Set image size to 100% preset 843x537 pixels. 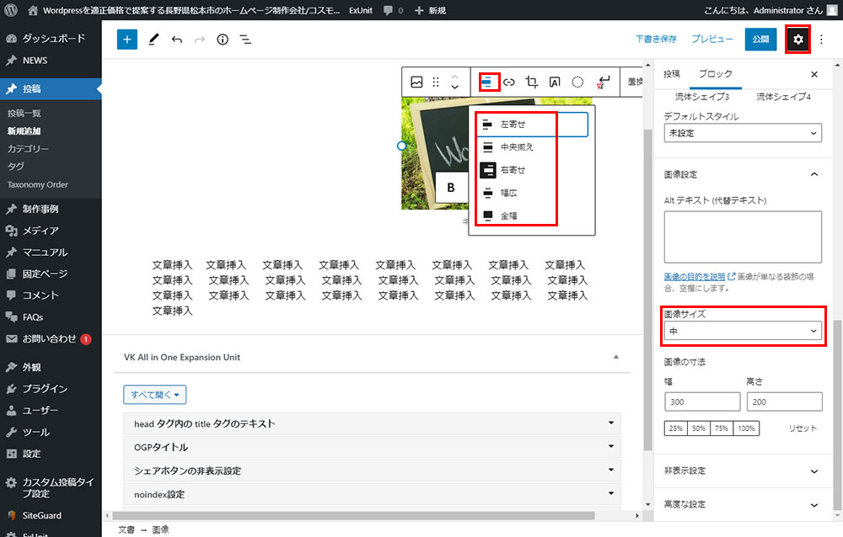(x=746, y=428)
